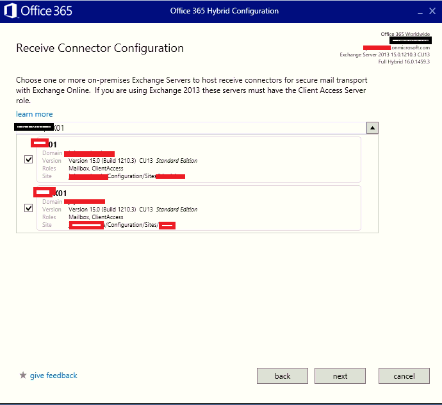Click the Receive Connector Configuration heading
Screen dimensions: 442x405
pyautogui.click(x=100, y=48)
